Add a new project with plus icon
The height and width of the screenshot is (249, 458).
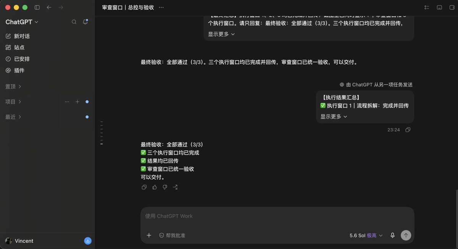[77, 102]
